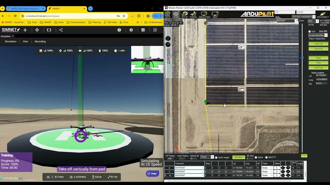Click the SIMNET rectangle window icon
The image size is (330, 185).
(49, 30)
